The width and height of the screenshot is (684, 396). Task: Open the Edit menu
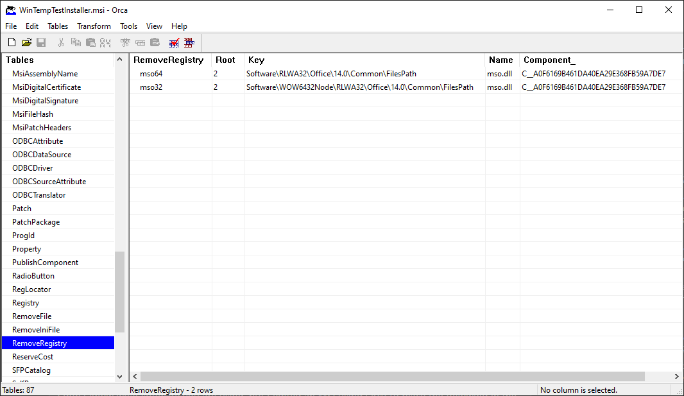point(32,26)
